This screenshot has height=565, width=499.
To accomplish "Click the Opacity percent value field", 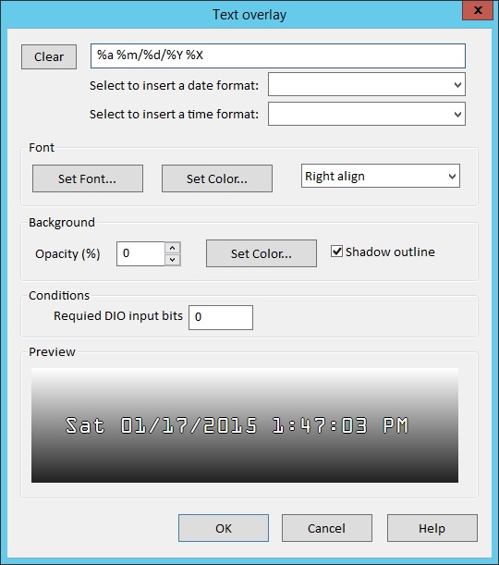I will tap(140, 253).
